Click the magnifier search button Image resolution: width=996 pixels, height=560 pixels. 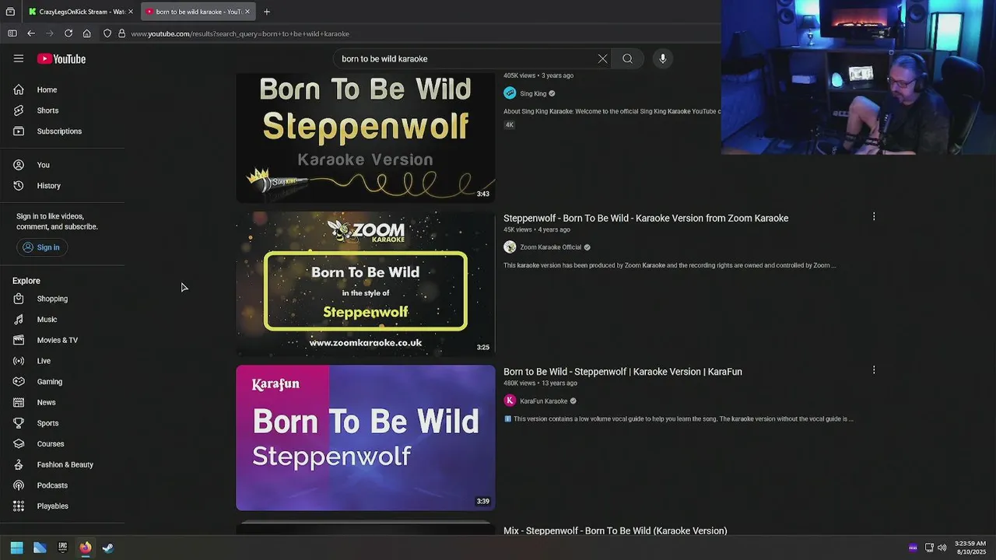[x=627, y=58]
